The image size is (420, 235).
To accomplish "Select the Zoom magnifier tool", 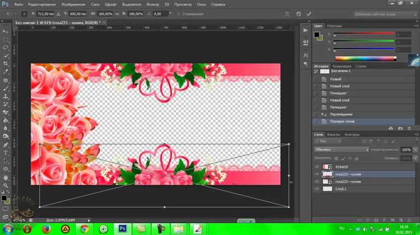I will coord(6,186).
